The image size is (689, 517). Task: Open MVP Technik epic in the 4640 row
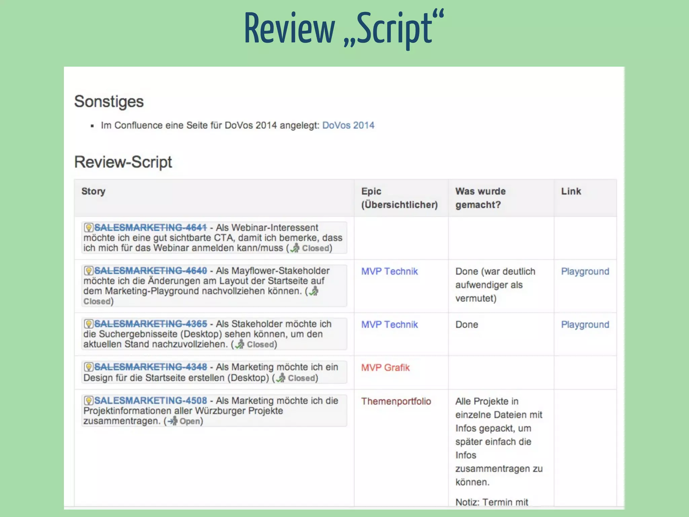pyautogui.click(x=389, y=271)
